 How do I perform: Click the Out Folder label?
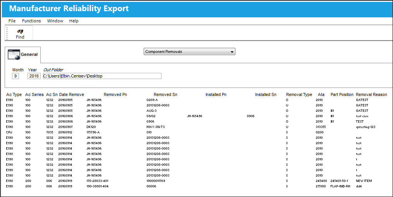point(53,70)
